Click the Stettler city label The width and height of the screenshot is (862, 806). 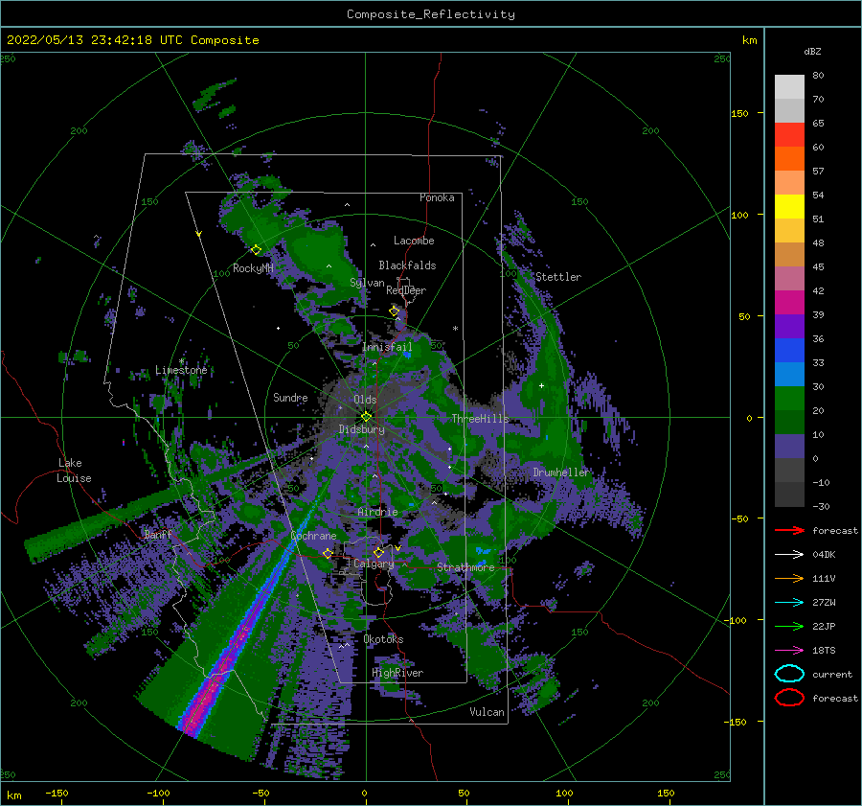(558, 277)
